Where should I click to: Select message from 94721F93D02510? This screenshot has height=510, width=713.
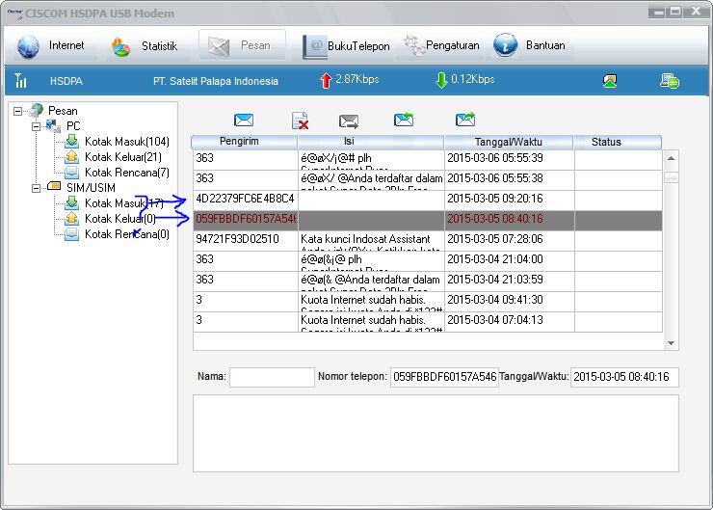pyautogui.click(x=428, y=241)
